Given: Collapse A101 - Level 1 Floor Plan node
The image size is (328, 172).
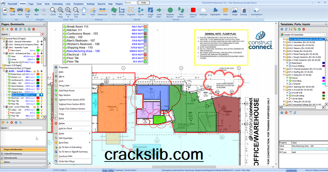Looking at the screenshot, I should [4, 71].
